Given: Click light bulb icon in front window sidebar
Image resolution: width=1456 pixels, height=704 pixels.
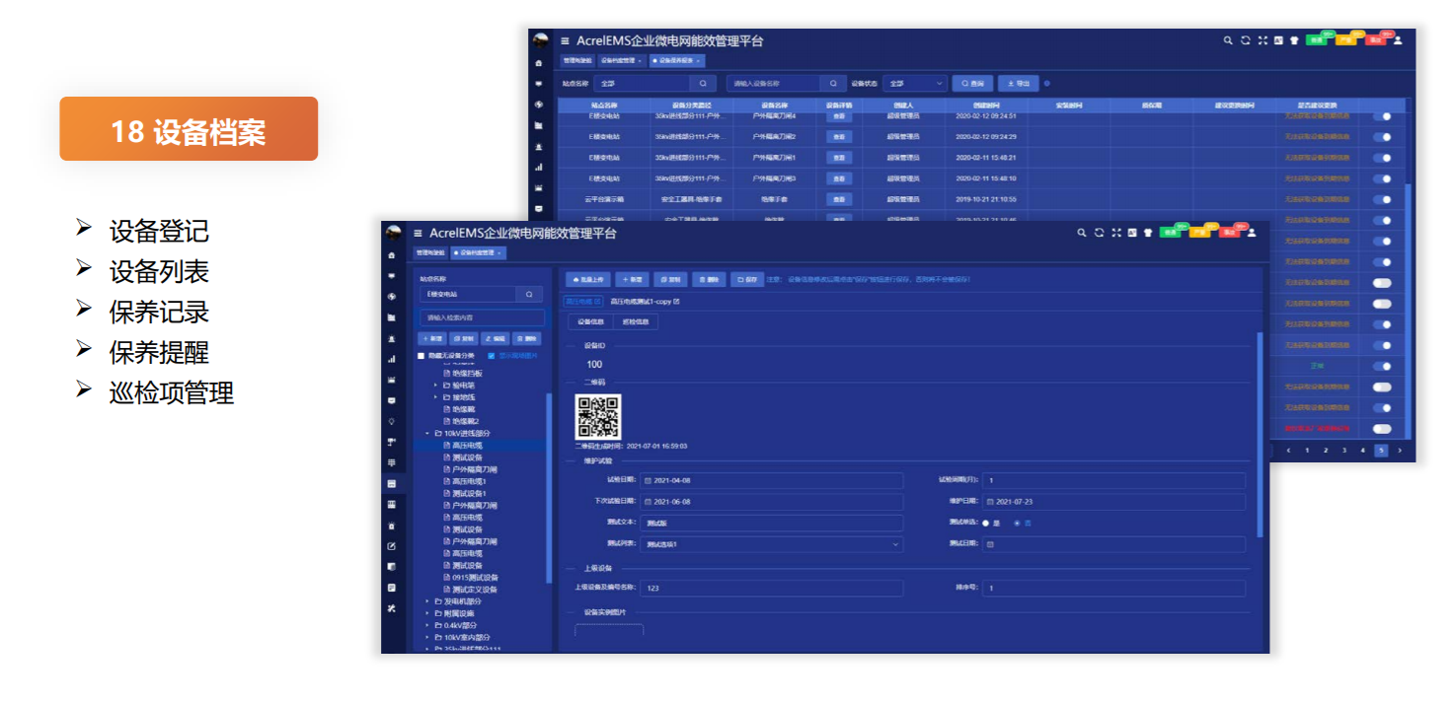Looking at the screenshot, I should (392, 421).
